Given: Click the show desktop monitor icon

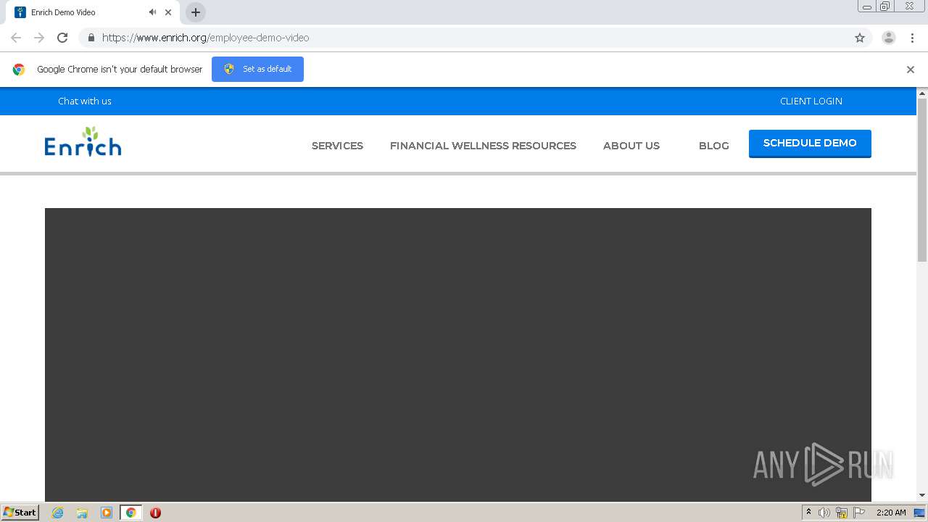Looking at the screenshot, I should coord(919,513).
